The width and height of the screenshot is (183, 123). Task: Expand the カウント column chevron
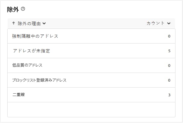pyautogui.click(x=169, y=23)
